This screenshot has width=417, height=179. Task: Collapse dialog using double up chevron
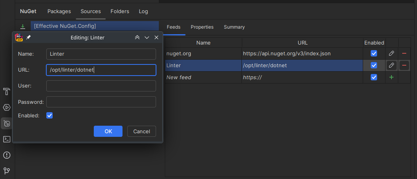[137, 37]
